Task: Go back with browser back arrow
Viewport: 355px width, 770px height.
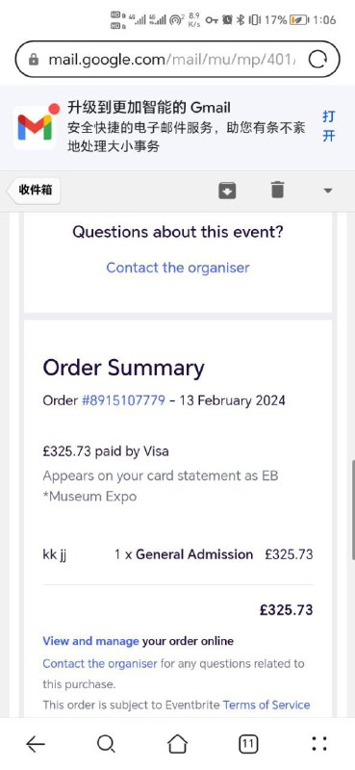Action: (x=36, y=744)
